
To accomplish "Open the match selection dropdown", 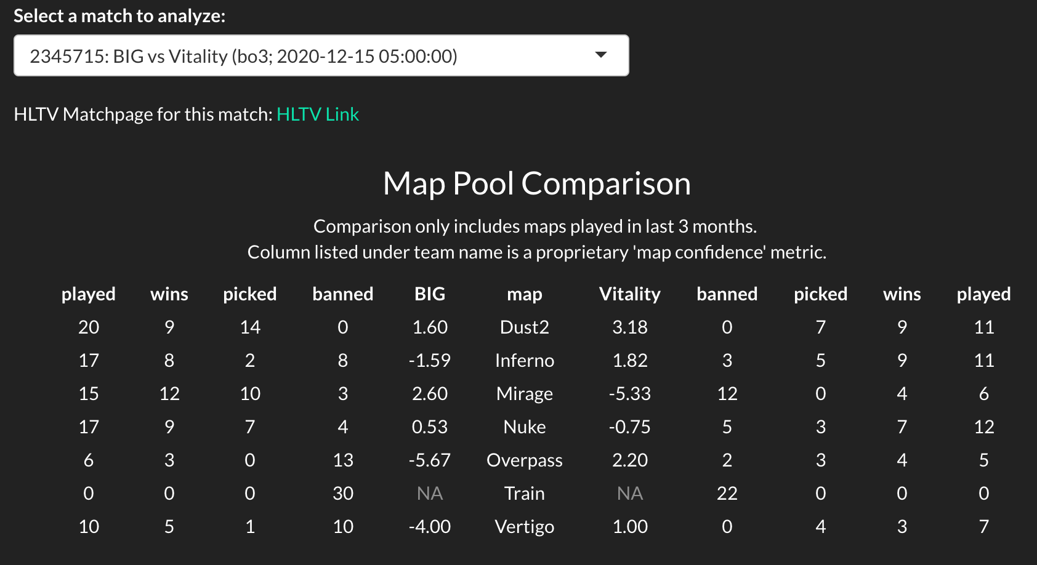I will click(320, 56).
